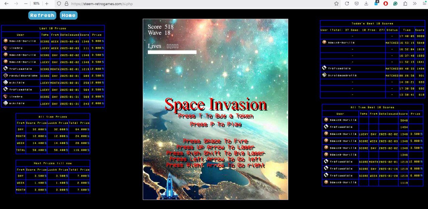Click Steem coin icon beside randulakoralage's 2.500 prize
Viewport: 428px width, 209px height.
tap(103, 76)
